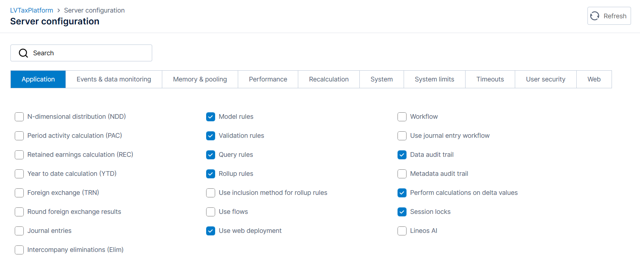Enable Intercompany eliminations (Elim)
640x258 pixels.
[19, 250]
